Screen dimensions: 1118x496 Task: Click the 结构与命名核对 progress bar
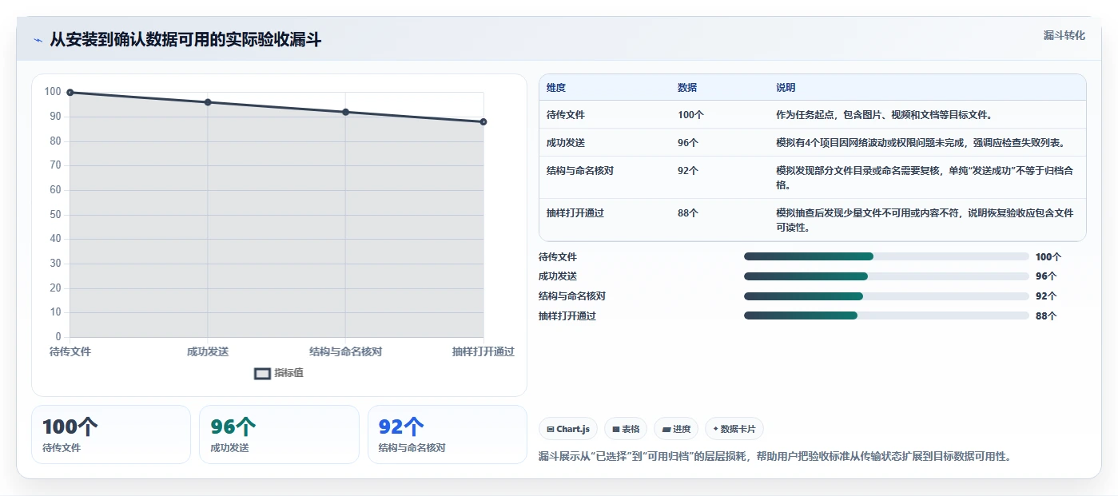pyautogui.click(x=886, y=296)
